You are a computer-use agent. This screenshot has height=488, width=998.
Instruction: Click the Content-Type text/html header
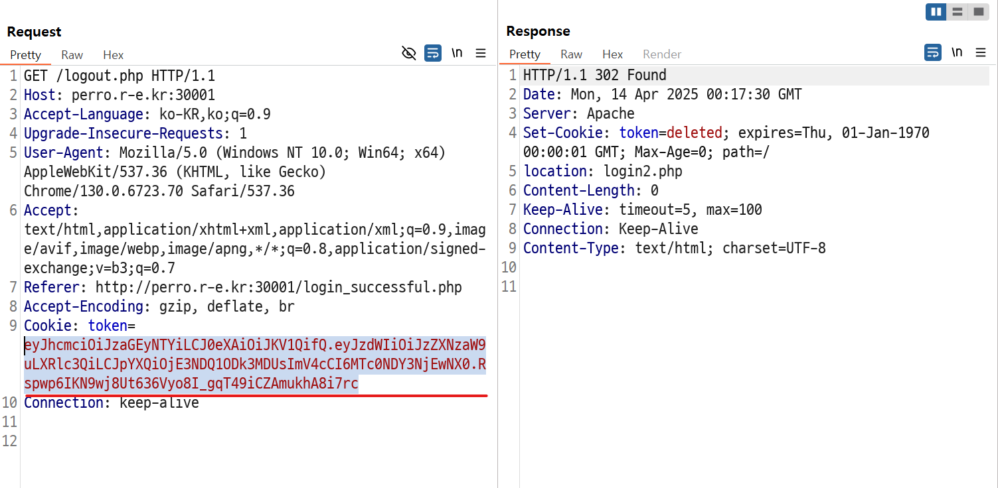pyautogui.click(x=675, y=249)
